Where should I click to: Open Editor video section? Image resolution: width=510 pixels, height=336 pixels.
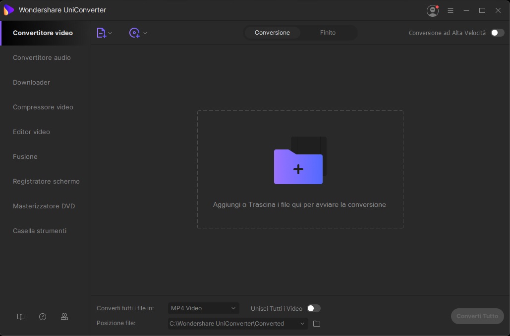[46, 132]
